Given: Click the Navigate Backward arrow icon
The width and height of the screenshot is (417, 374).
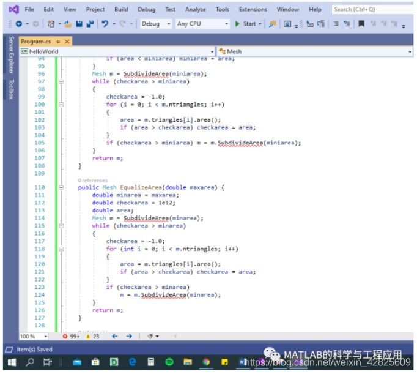Looking at the screenshot, I should point(19,24).
